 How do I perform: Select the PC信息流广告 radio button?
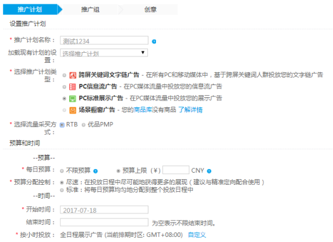click(64, 87)
